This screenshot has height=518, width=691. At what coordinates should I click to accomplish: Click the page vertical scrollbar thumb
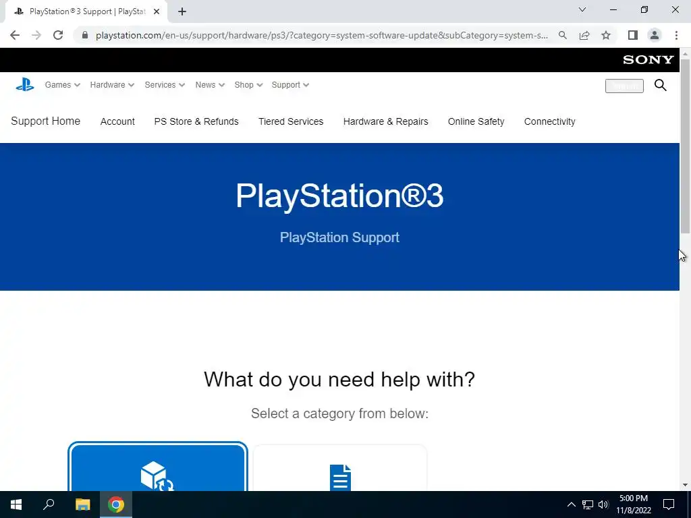point(686,146)
